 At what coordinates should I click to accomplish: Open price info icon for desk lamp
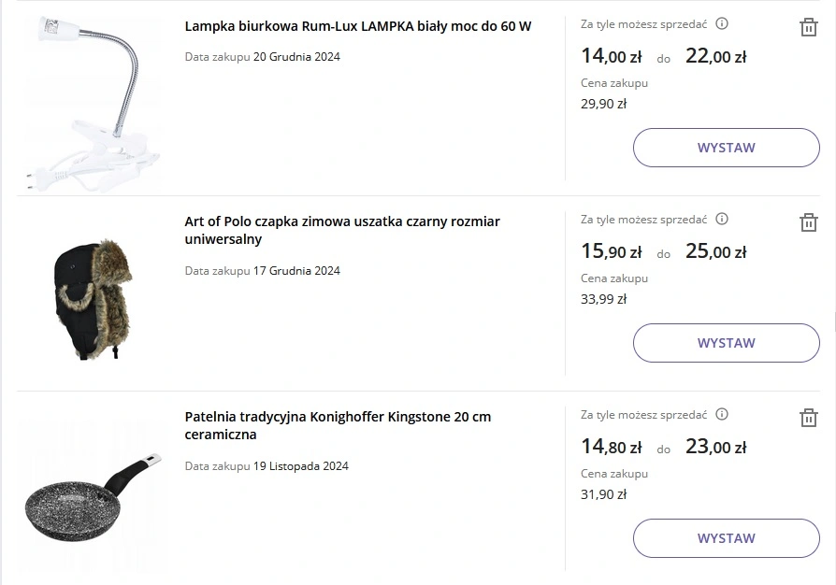(722, 24)
